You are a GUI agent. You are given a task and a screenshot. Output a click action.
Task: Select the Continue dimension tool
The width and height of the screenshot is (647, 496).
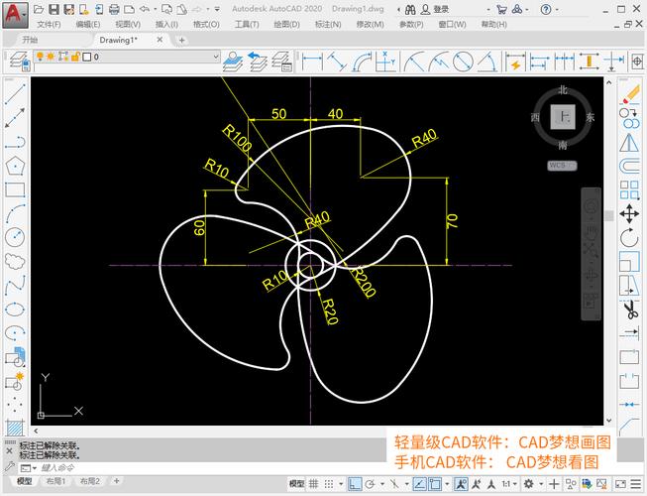coord(564,62)
